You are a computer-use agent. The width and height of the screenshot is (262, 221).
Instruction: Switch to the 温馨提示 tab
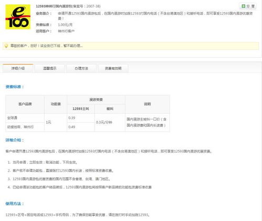pyautogui.click(x=50, y=68)
